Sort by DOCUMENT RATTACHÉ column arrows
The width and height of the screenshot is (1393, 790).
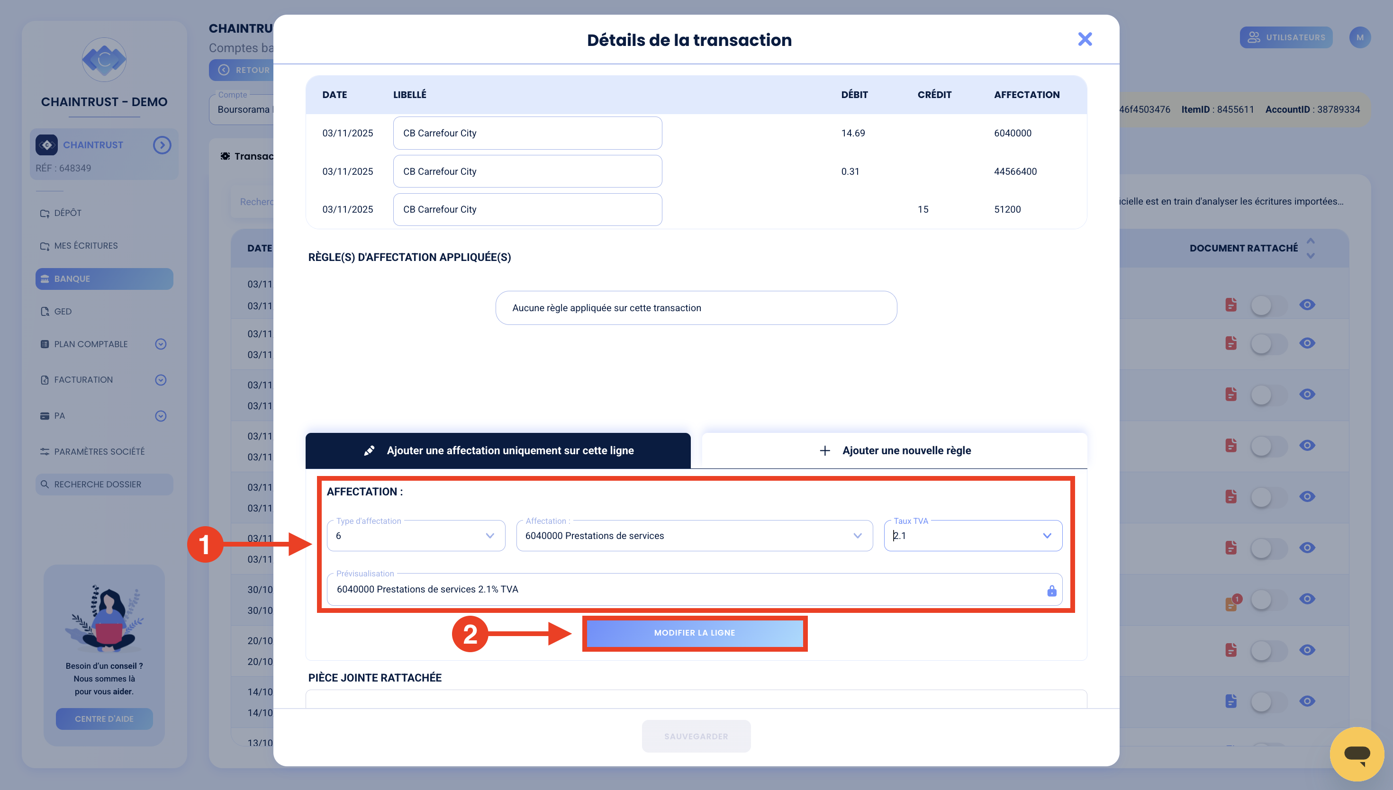point(1311,248)
